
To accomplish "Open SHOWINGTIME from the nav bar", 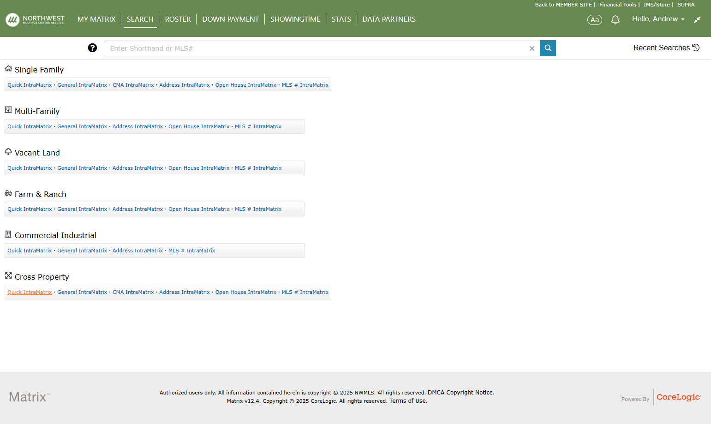I will click(x=295, y=19).
